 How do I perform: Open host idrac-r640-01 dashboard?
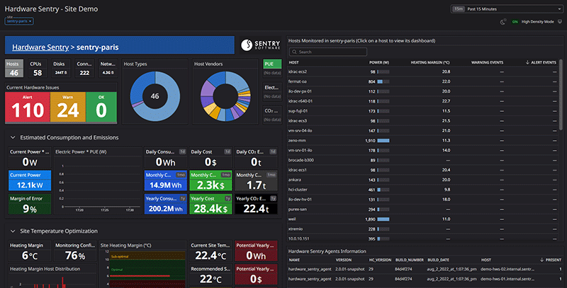click(300, 101)
